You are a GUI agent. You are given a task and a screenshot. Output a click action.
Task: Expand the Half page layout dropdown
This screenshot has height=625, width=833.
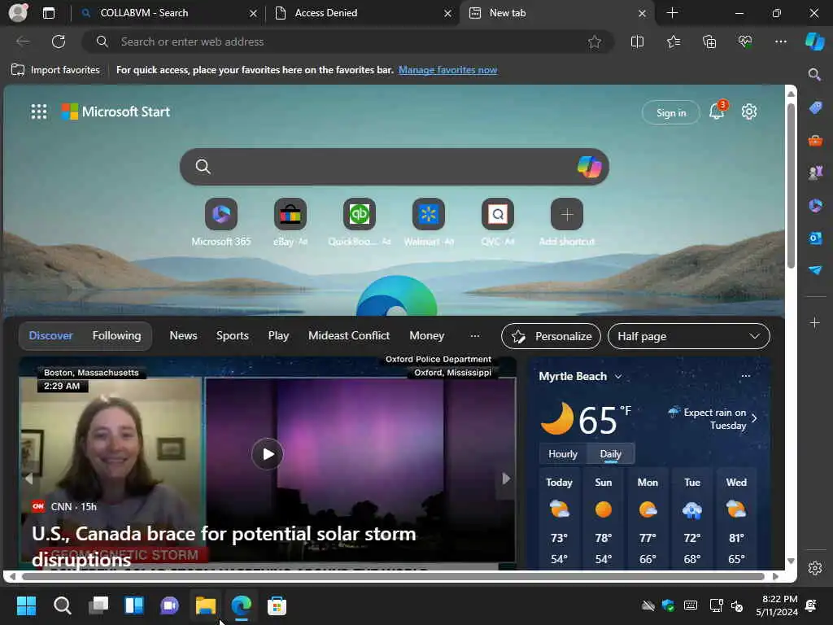point(688,336)
